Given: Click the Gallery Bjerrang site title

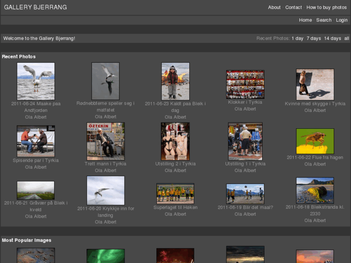Looking at the screenshot, I should pyautogui.click(x=35, y=7).
